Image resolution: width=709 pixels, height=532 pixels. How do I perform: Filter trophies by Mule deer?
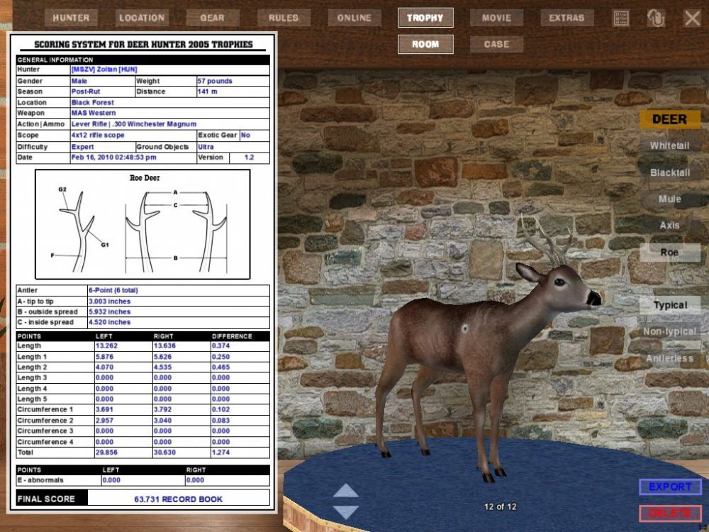click(670, 199)
